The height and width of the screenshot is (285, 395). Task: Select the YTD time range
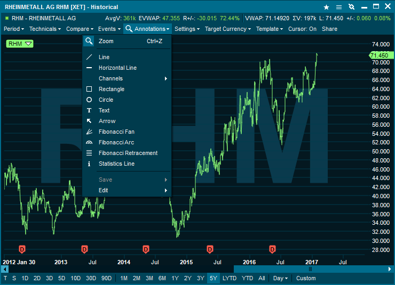point(247,278)
